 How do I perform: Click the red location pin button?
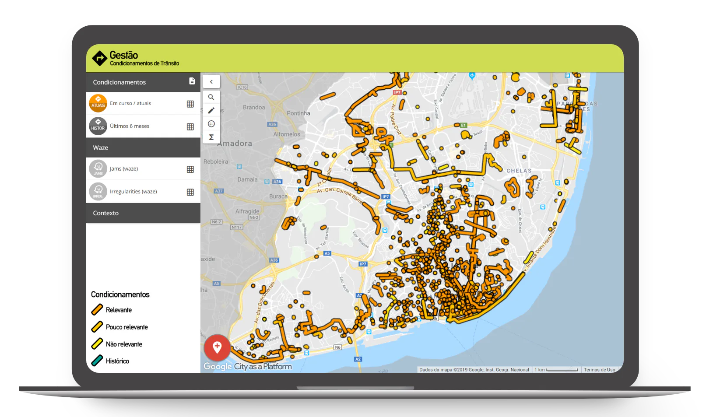click(x=217, y=348)
